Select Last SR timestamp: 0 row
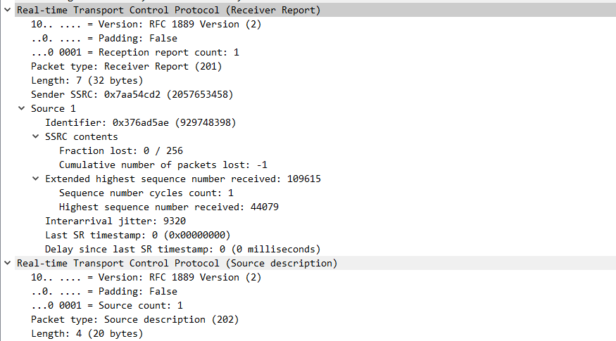This screenshot has height=341, width=616. point(138,235)
